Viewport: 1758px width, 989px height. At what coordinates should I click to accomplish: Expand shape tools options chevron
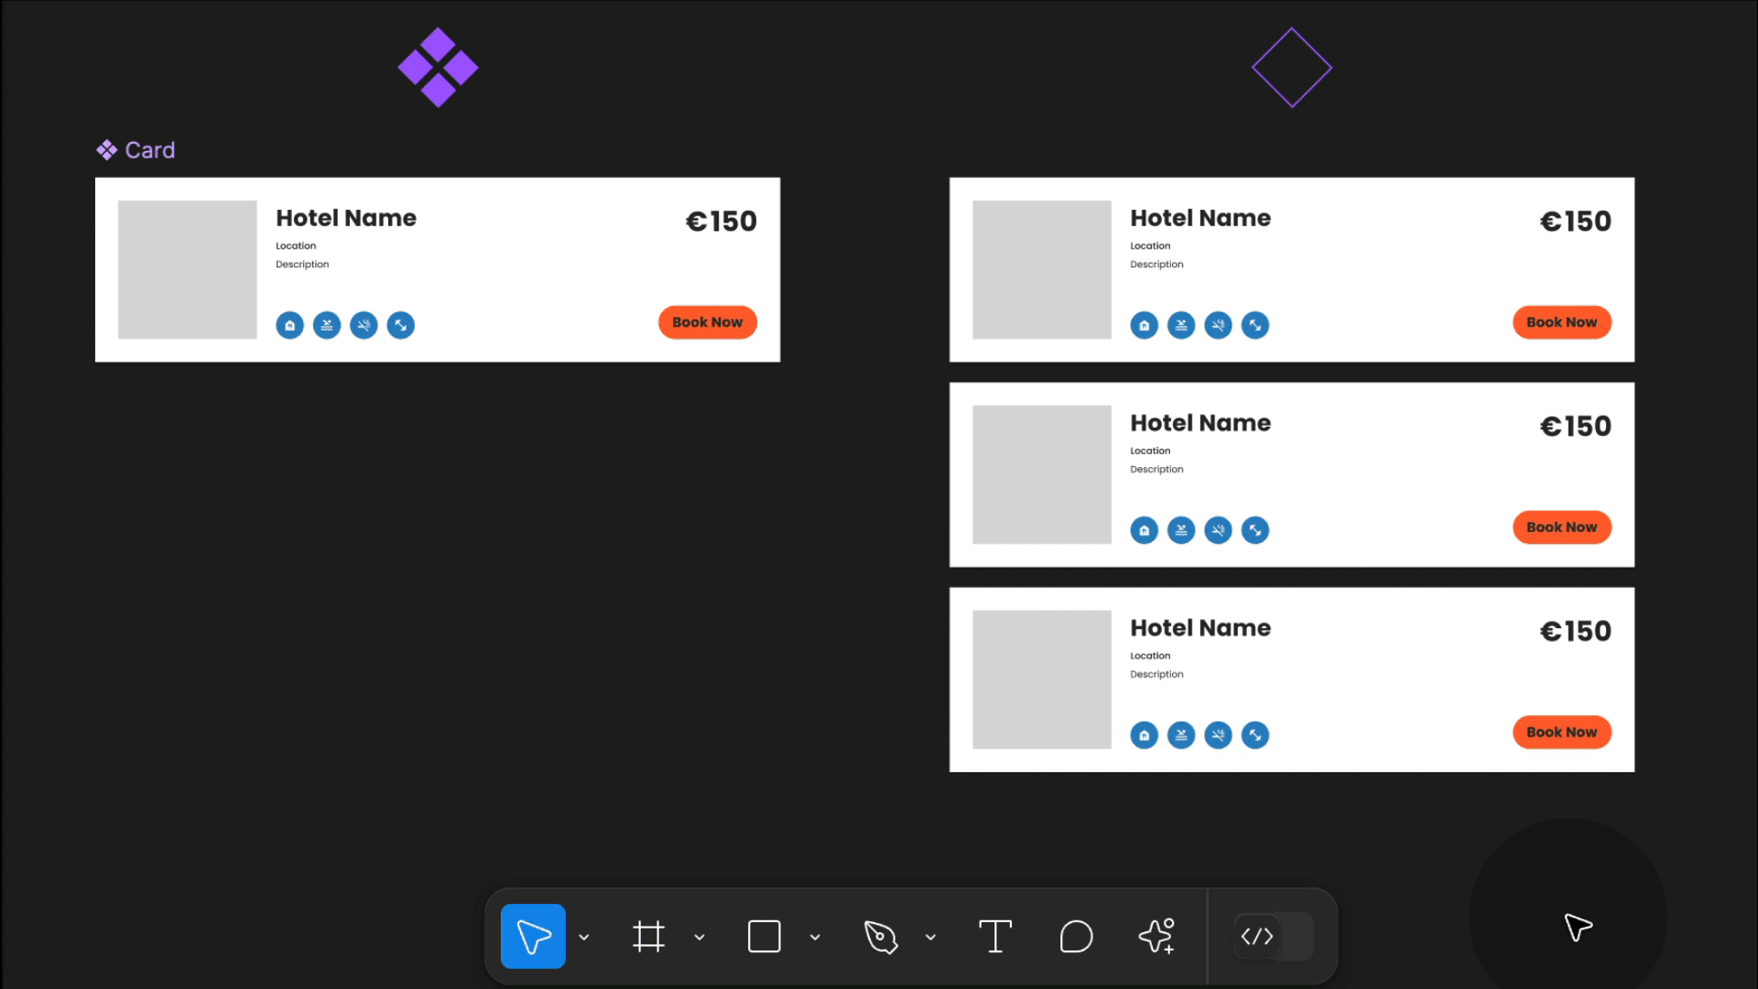tap(815, 937)
